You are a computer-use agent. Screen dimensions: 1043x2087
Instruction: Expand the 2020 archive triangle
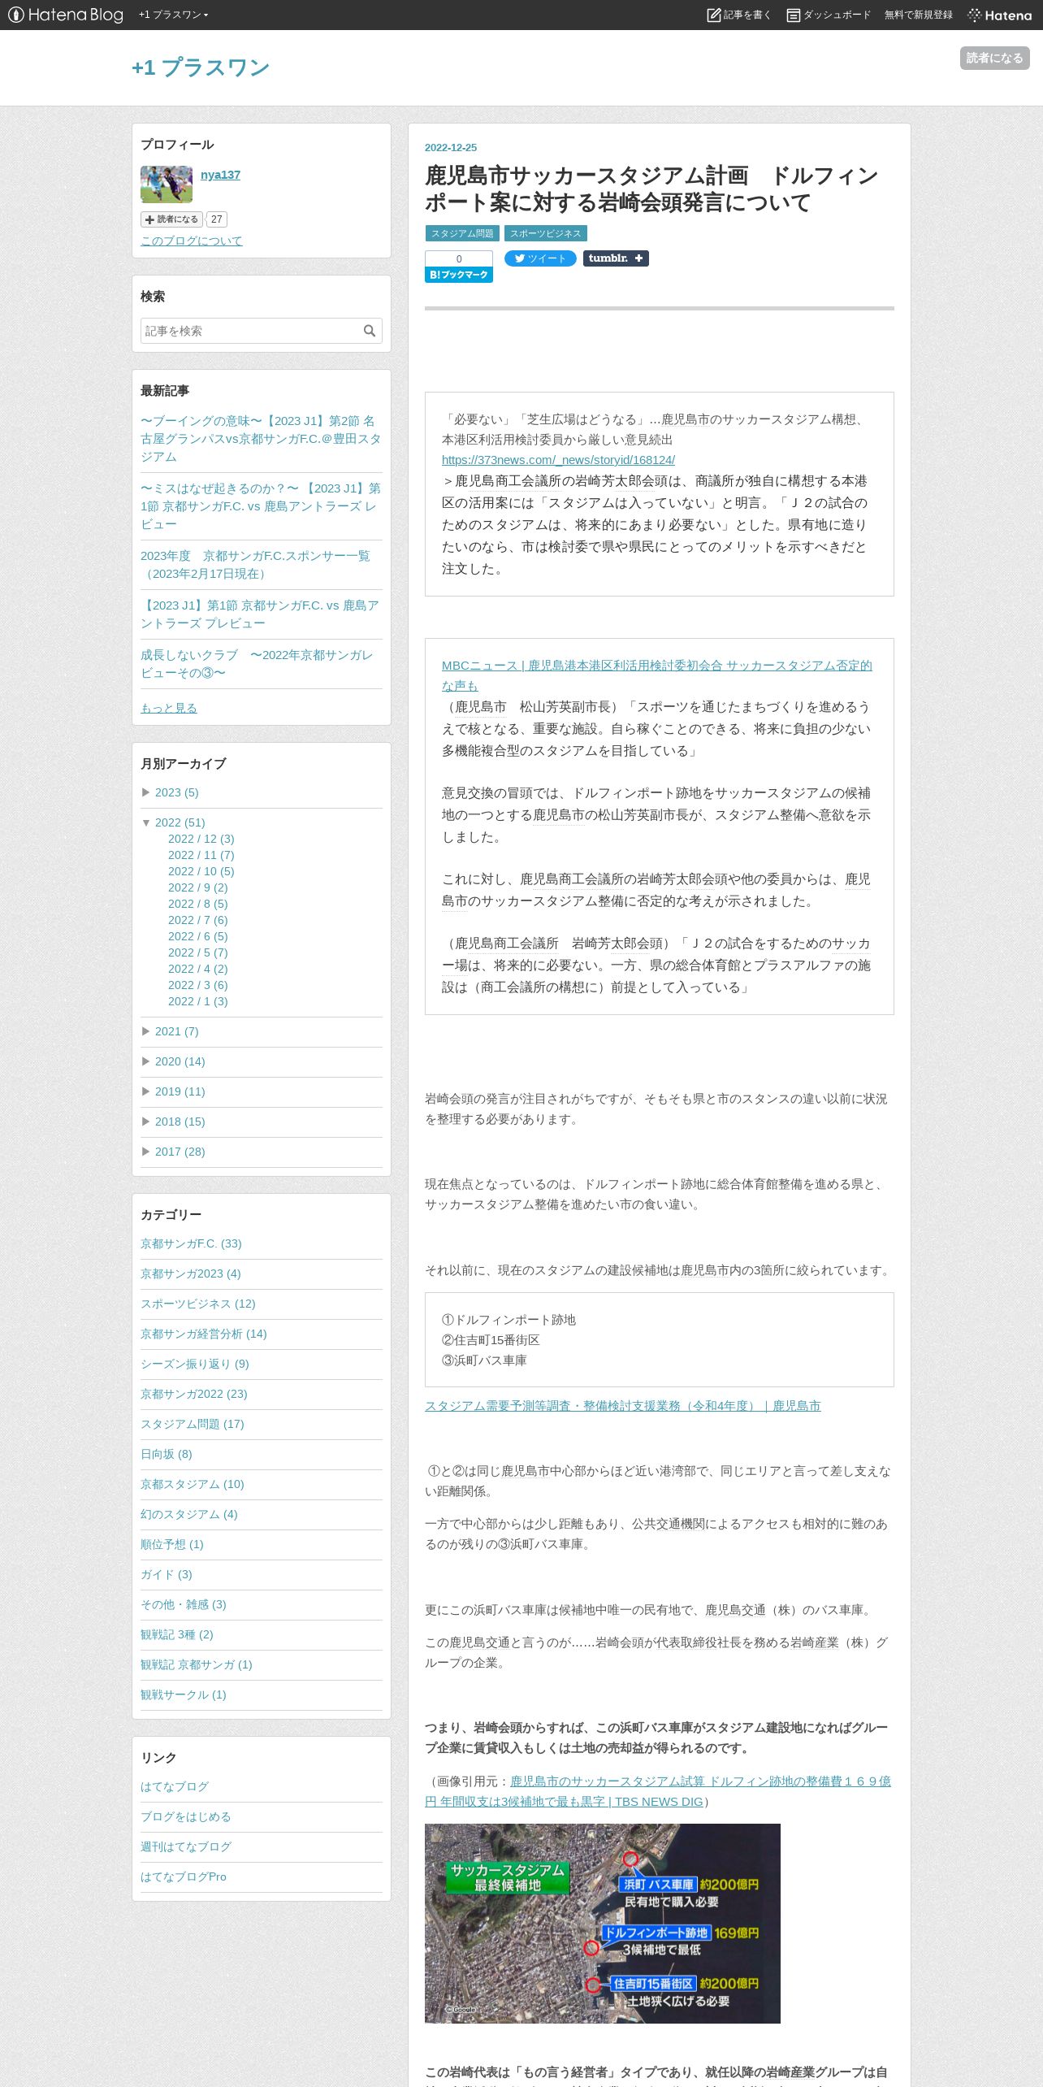coord(146,1061)
